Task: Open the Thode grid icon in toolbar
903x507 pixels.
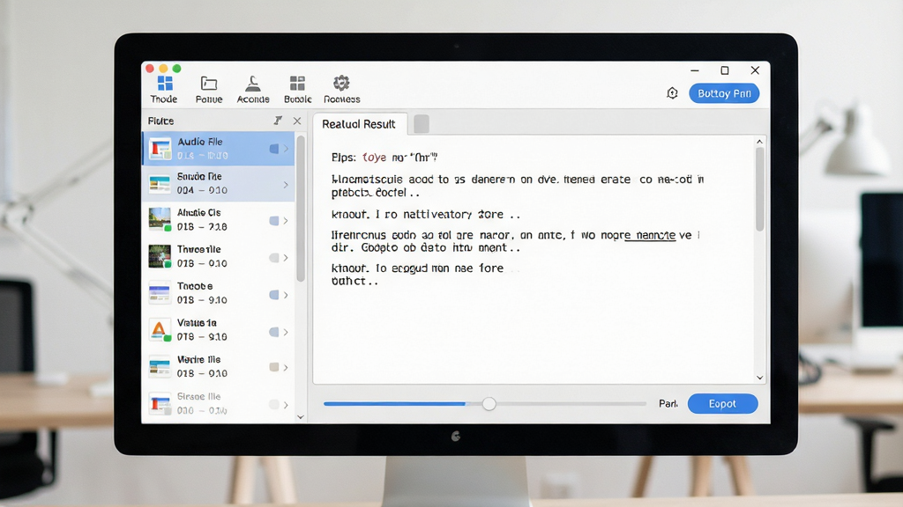Action: pos(165,84)
